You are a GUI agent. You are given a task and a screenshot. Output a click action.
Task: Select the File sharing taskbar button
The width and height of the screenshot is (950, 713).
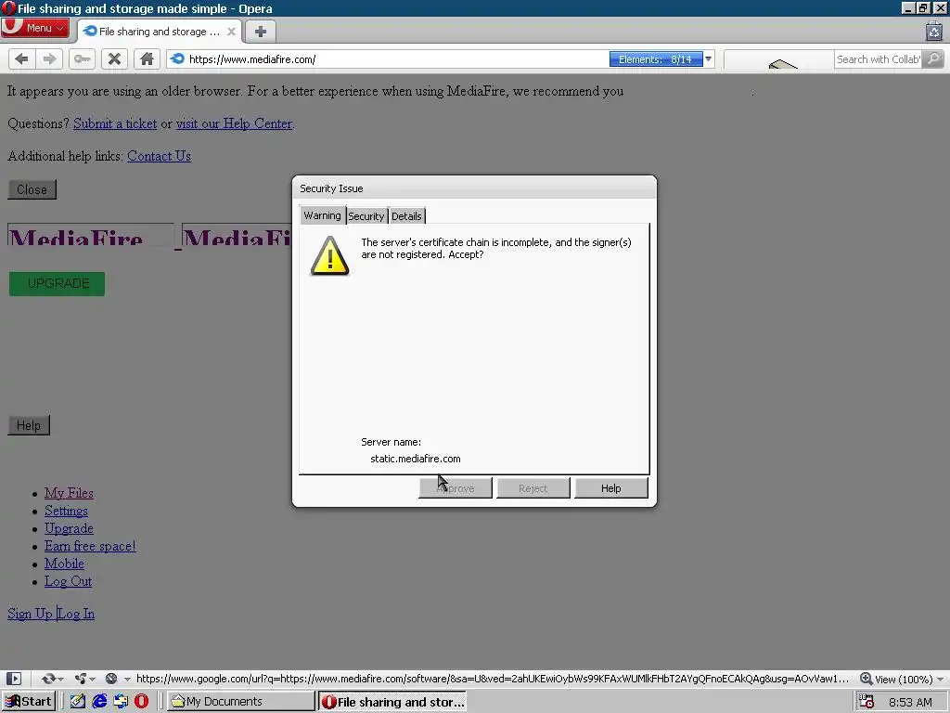click(392, 702)
